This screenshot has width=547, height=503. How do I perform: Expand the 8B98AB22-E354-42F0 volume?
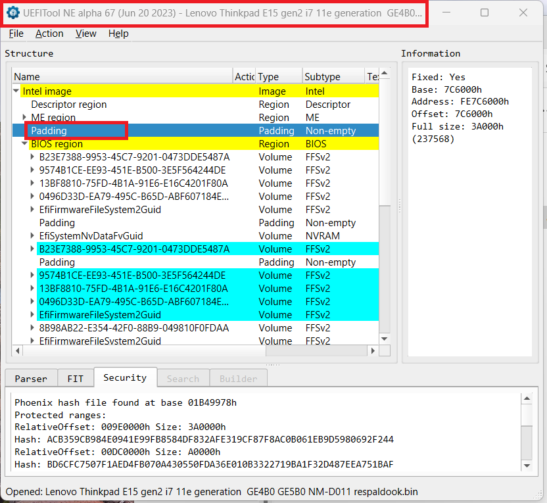[x=32, y=328]
